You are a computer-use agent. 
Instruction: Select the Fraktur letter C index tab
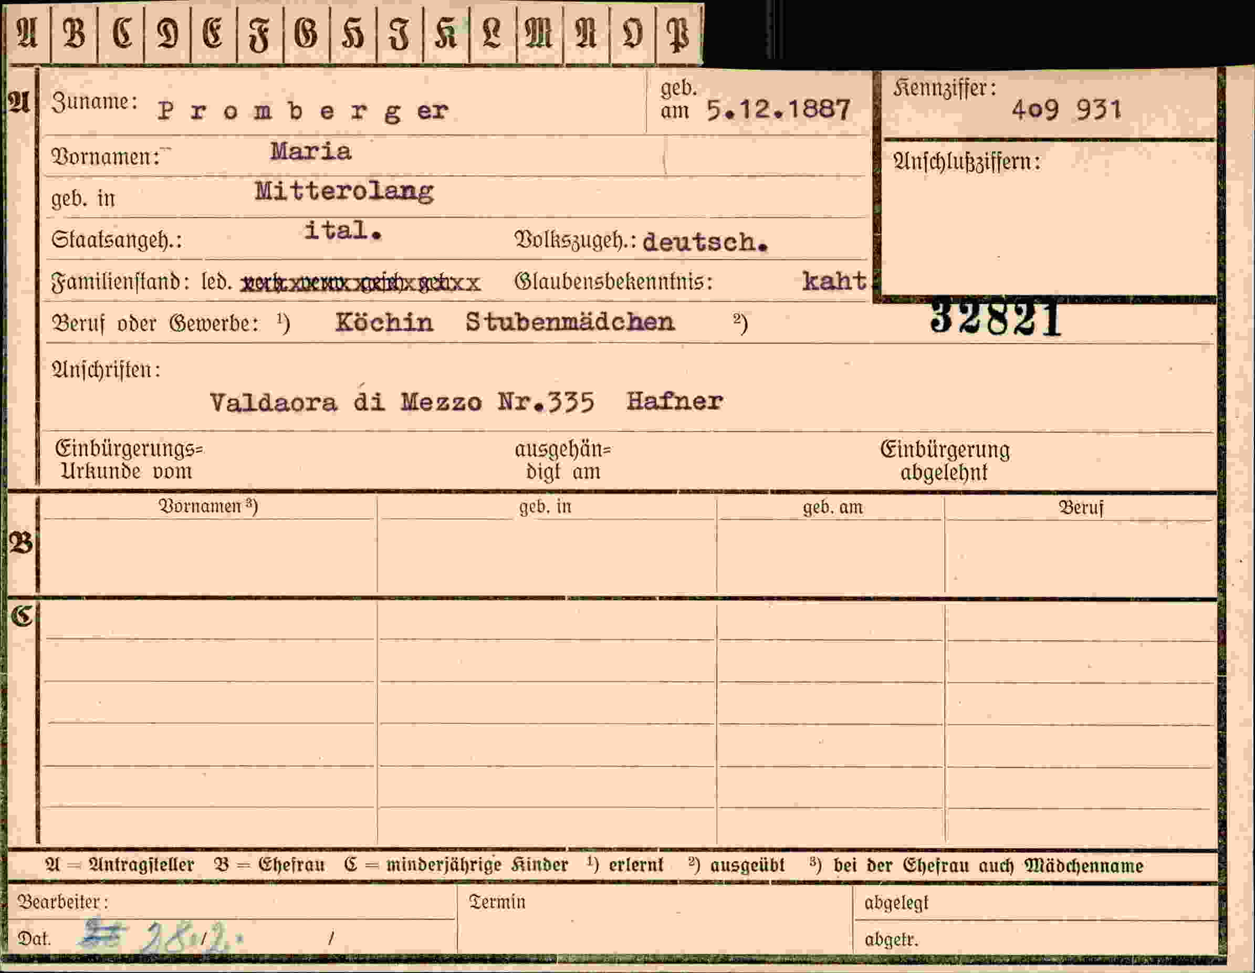point(121,33)
